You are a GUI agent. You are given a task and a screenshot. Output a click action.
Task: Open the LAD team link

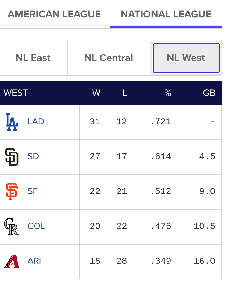(36, 121)
